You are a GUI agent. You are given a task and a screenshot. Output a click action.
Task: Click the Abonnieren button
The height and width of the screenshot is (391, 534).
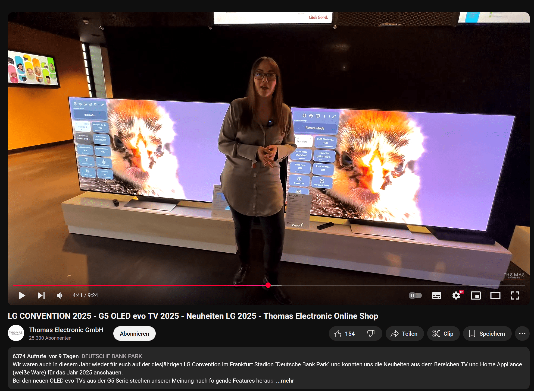pyautogui.click(x=135, y=333)
